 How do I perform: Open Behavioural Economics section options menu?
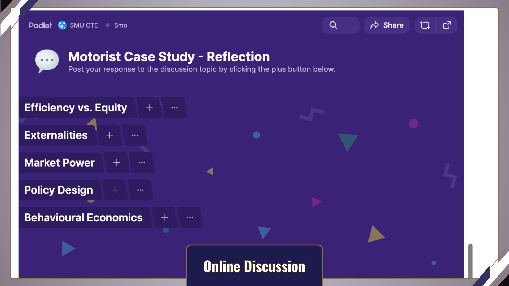[x=190, y=218]
